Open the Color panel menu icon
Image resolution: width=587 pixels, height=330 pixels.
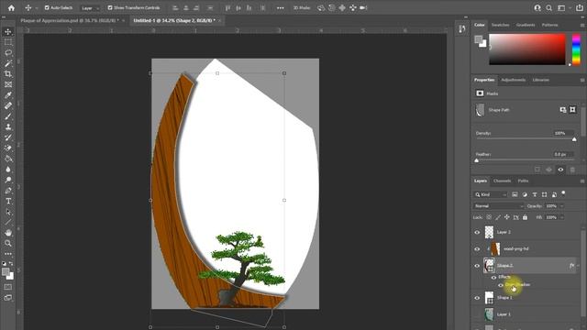582,25
